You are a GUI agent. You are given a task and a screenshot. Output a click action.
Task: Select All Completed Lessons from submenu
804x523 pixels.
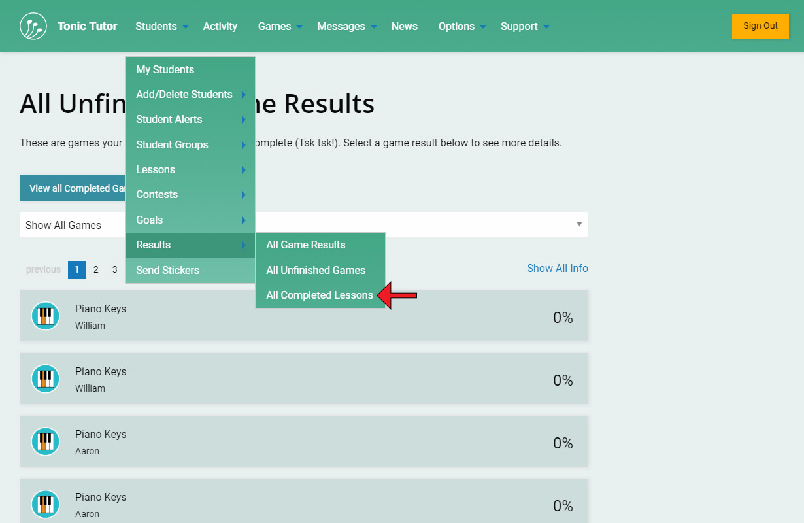[320, 295]
